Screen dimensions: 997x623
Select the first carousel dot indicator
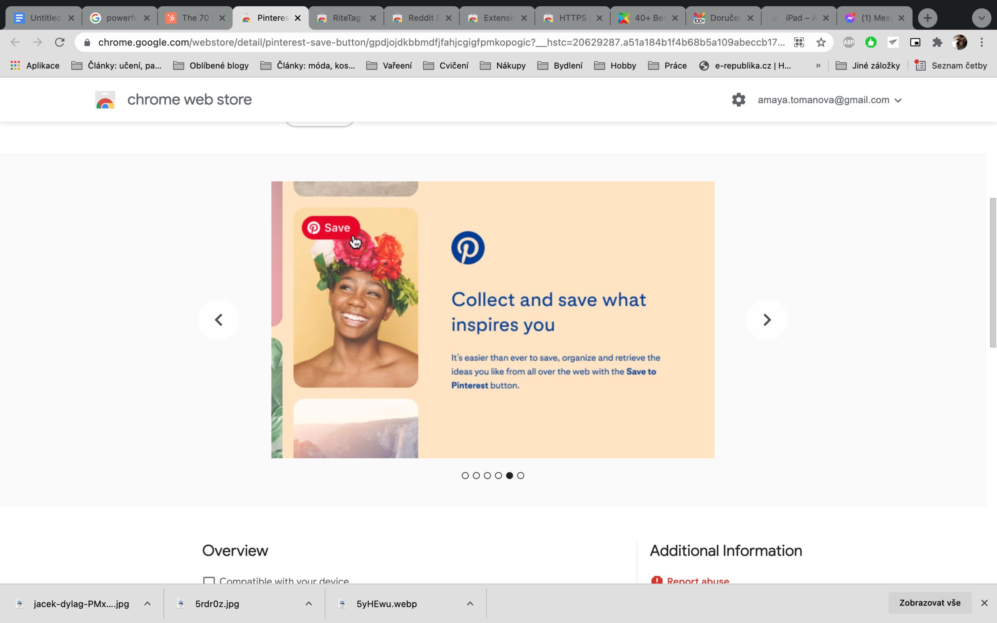tap(465, 475)
